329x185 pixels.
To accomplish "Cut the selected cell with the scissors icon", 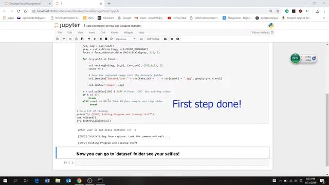I will tap(70, 39).
